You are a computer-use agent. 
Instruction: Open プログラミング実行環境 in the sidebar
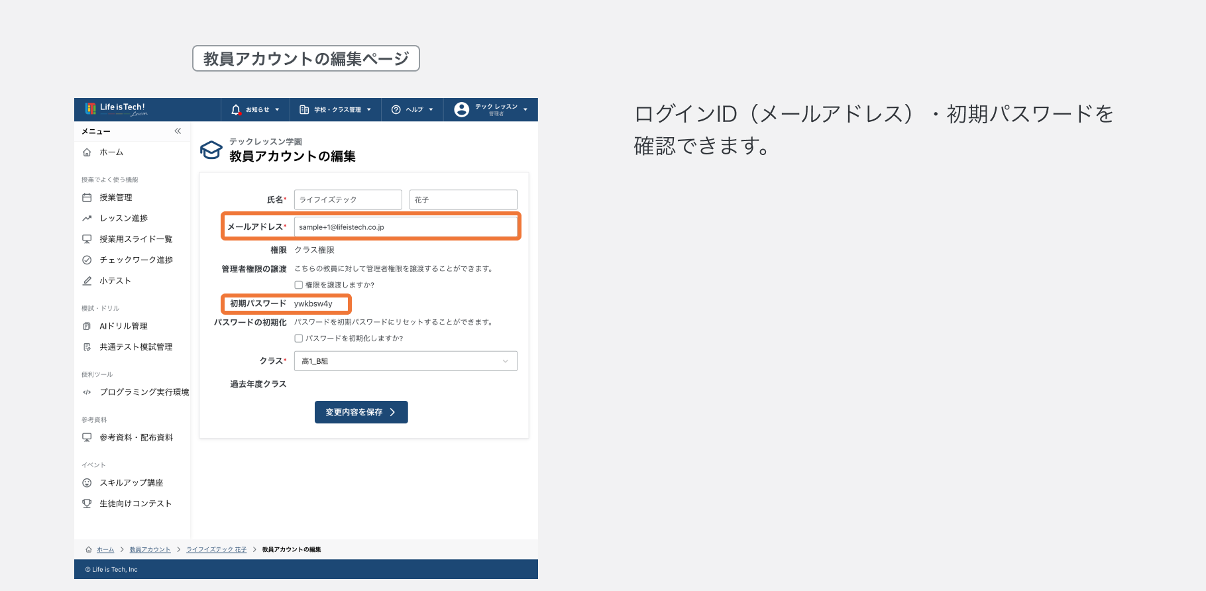pos(144,392)
